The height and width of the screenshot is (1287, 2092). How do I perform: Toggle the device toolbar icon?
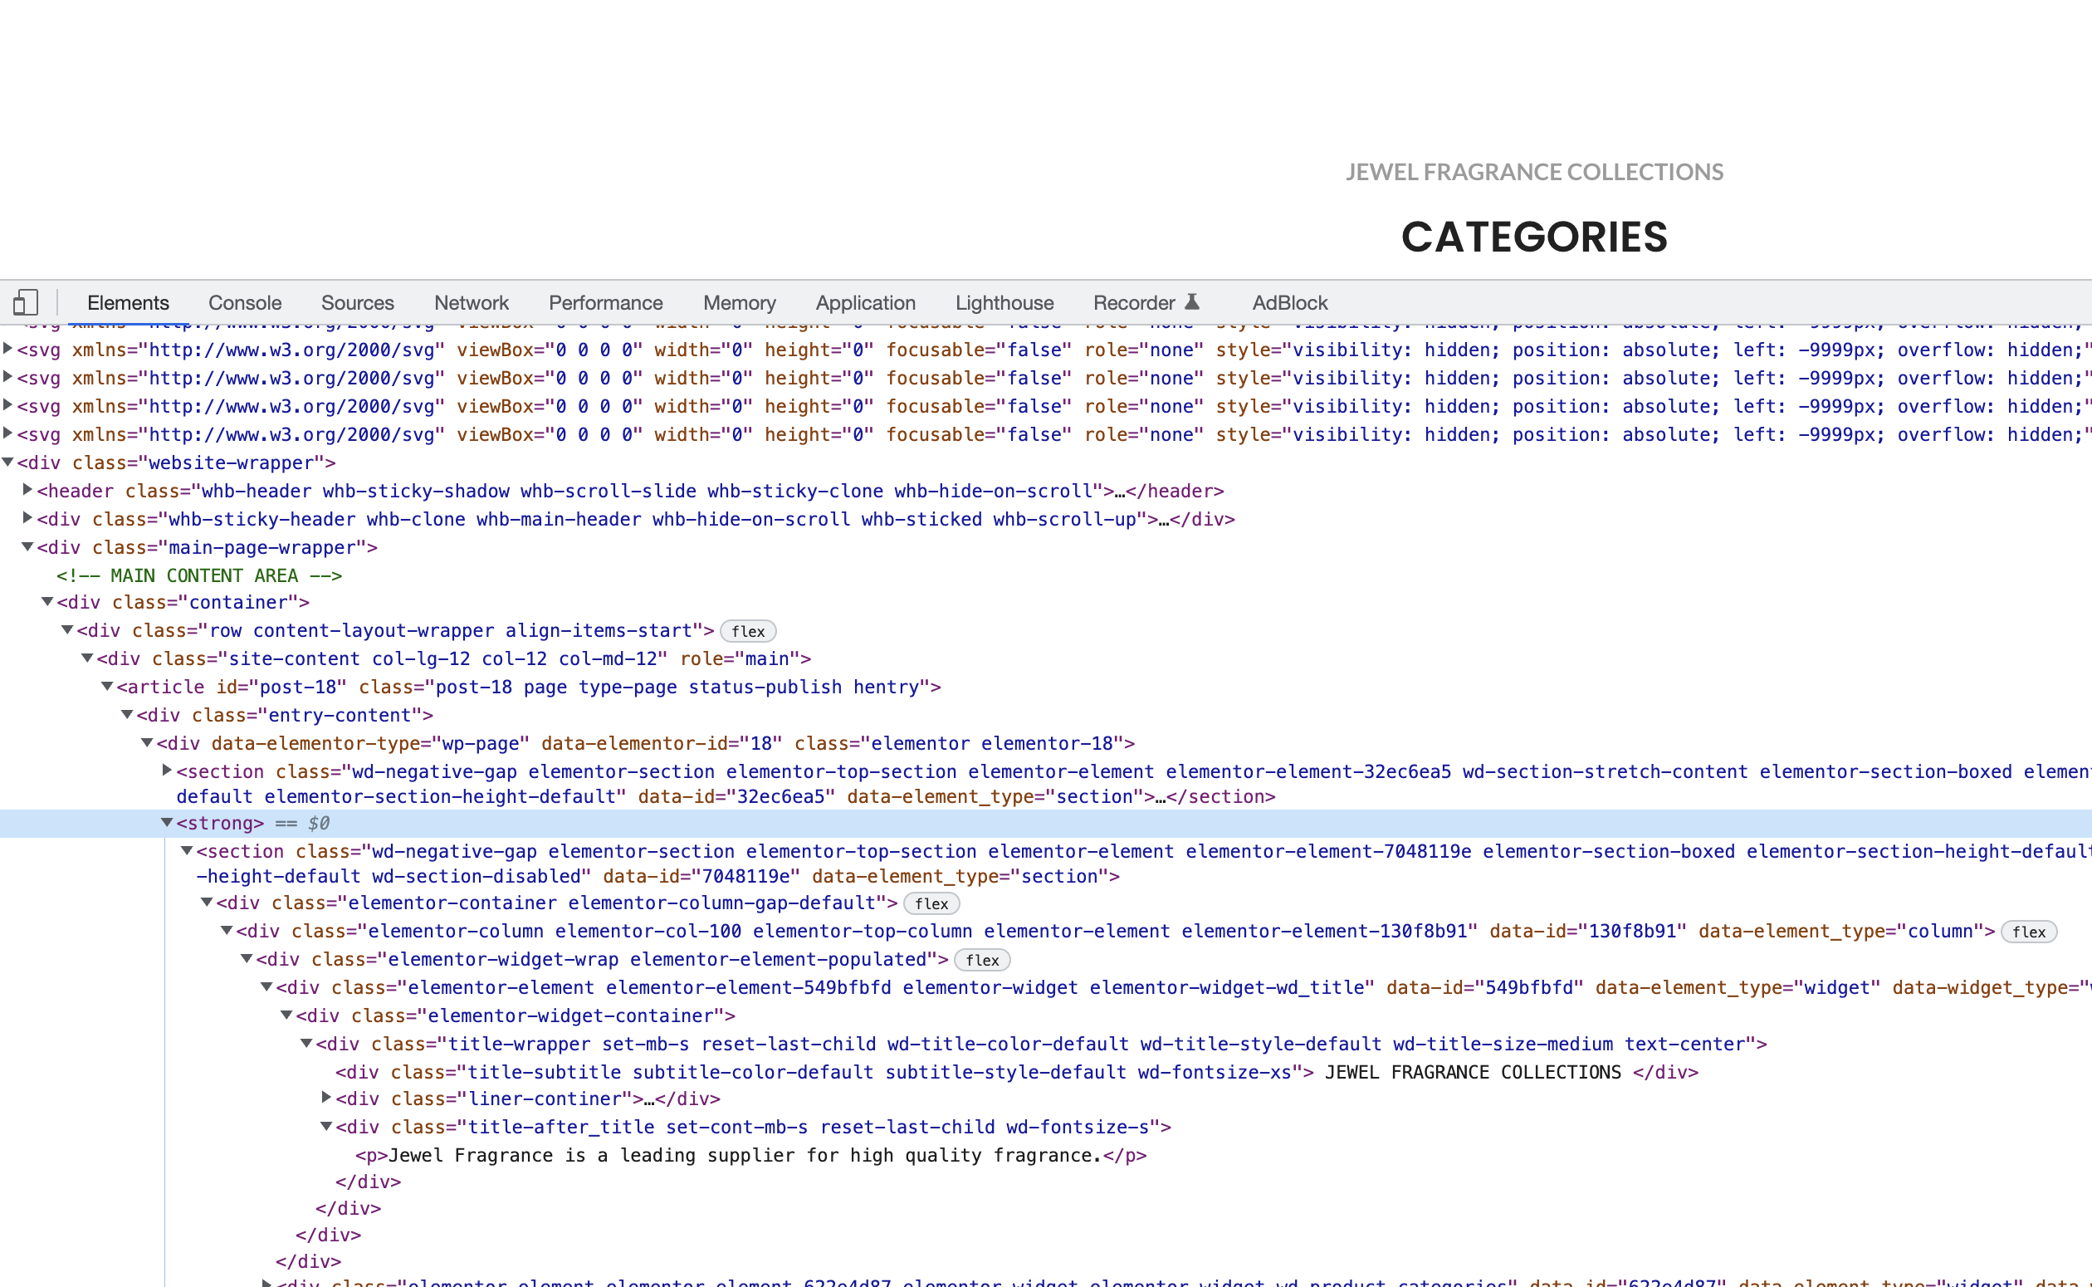point(26,302)
